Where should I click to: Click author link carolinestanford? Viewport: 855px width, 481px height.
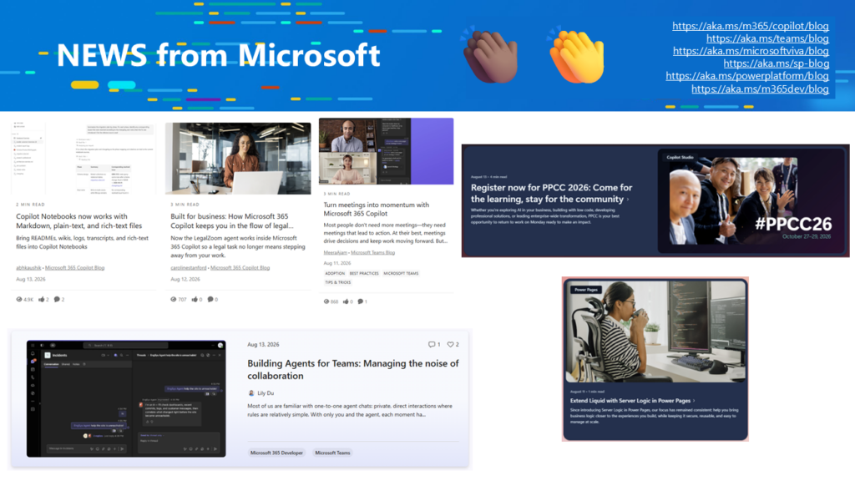click(189, 268)
